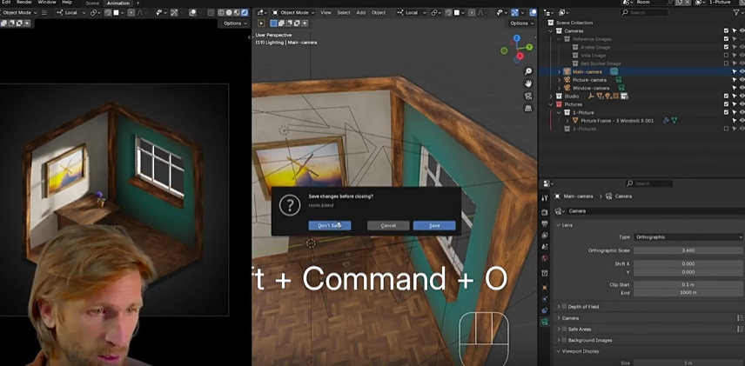
Task: Open the viewport Add menu
Action: (x=360, y=12)
